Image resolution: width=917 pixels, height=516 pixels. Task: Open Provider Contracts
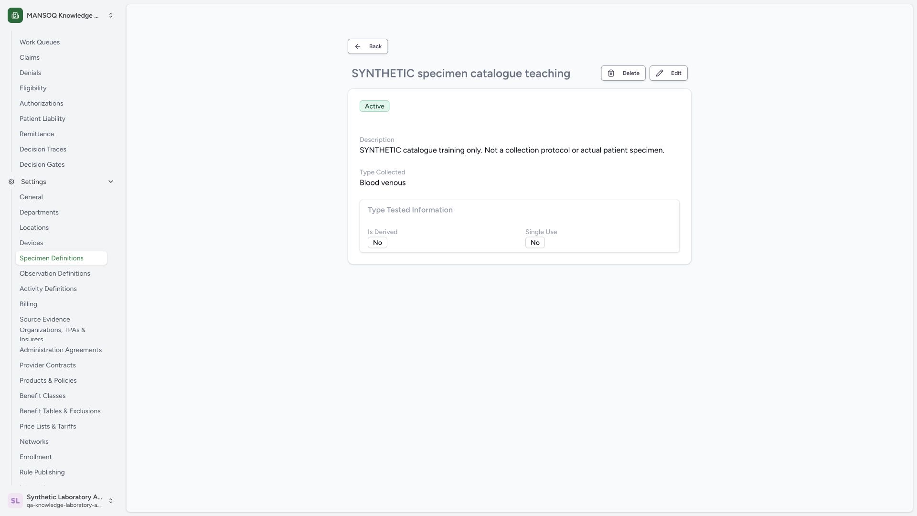pos(61,365)
